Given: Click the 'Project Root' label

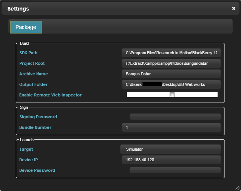Looking at the screenshot, I should (32, 63).
